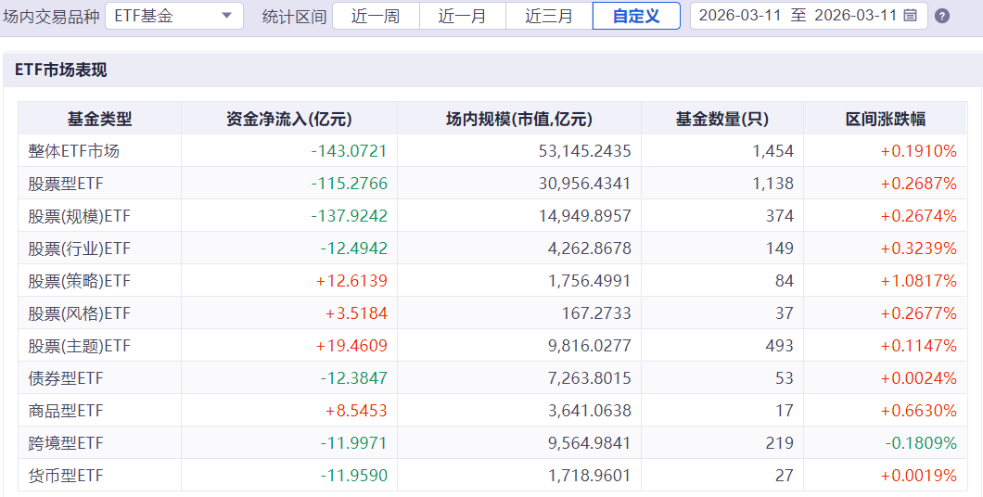Click the 股票(策略)ETF row label
This screenshot has width=983, height=497.
tap(79, 281)
